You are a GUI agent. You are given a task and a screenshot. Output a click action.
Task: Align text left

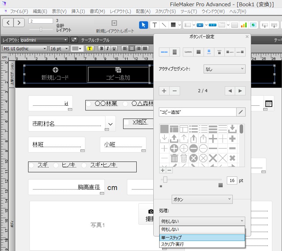[x=125, y=49]
